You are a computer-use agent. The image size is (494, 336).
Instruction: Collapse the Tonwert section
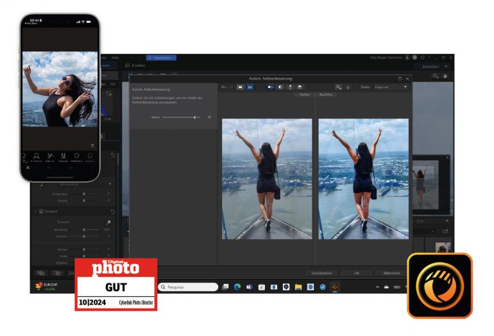pyautogui.click(x=35, y=211)
